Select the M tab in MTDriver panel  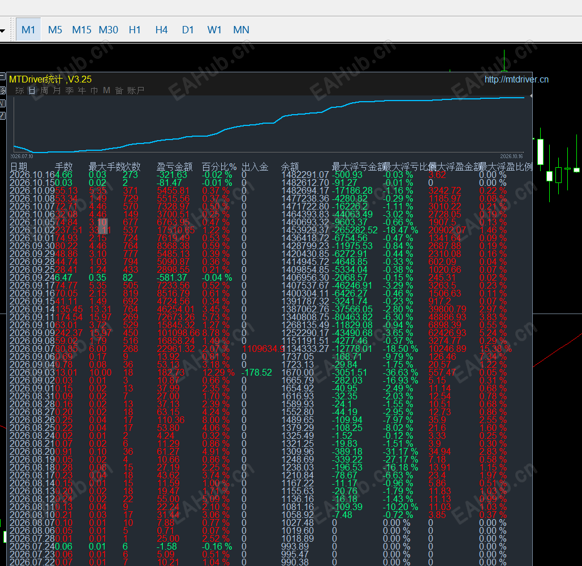tap(106, 90)
